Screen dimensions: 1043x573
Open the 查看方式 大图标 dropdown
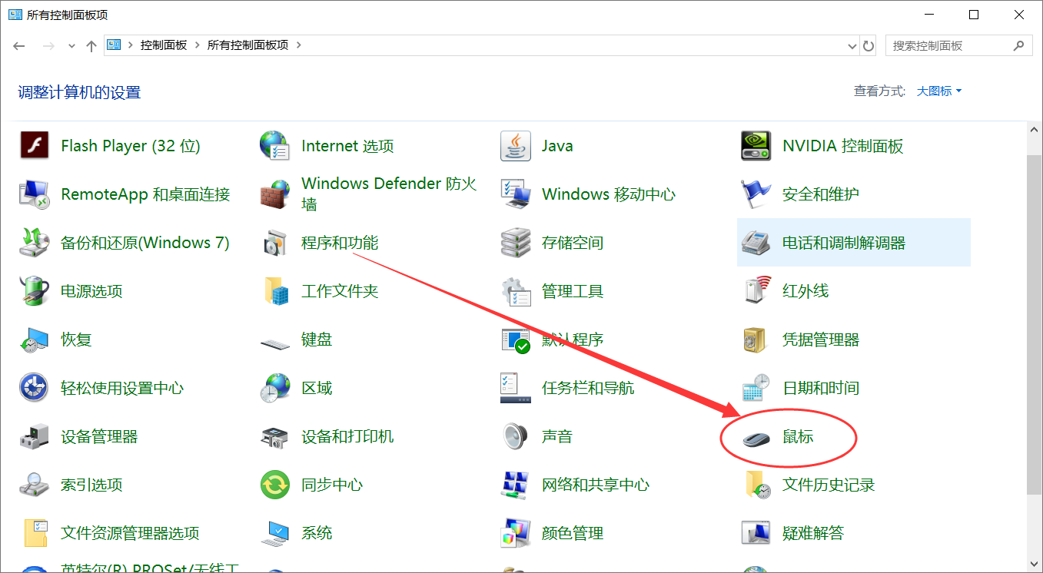[x=938, y=91]
